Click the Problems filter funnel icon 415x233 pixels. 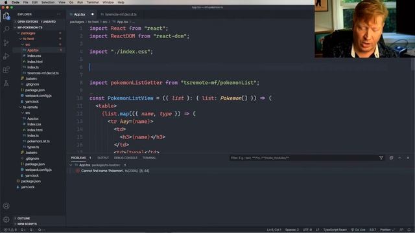[381, 158]
